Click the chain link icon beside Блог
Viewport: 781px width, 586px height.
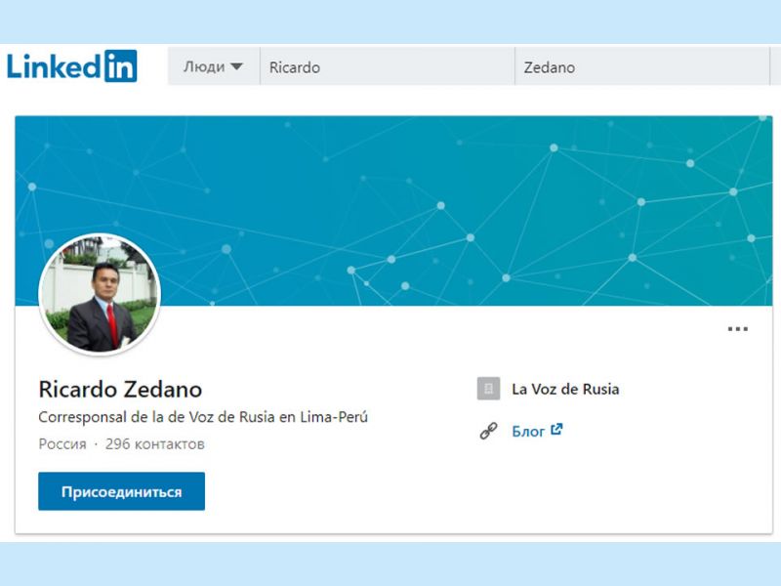coord(489,431)
